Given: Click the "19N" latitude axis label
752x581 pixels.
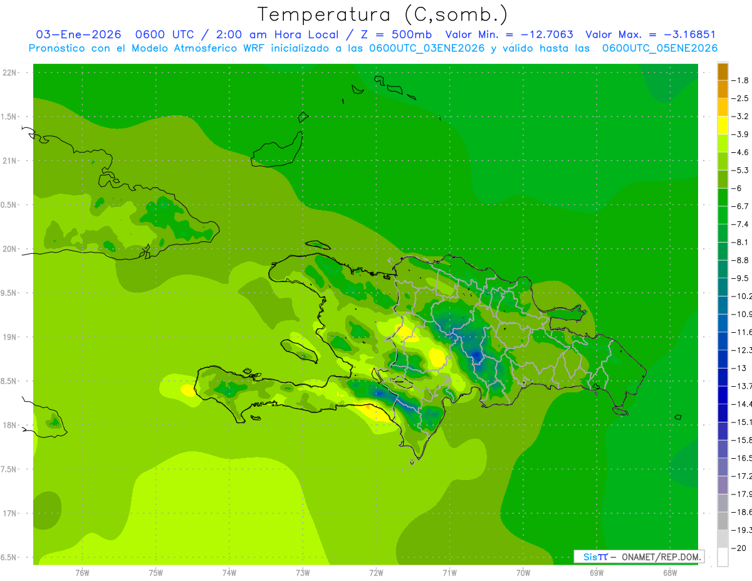Looking at the screenshot, I should click(x=9, y=337).
